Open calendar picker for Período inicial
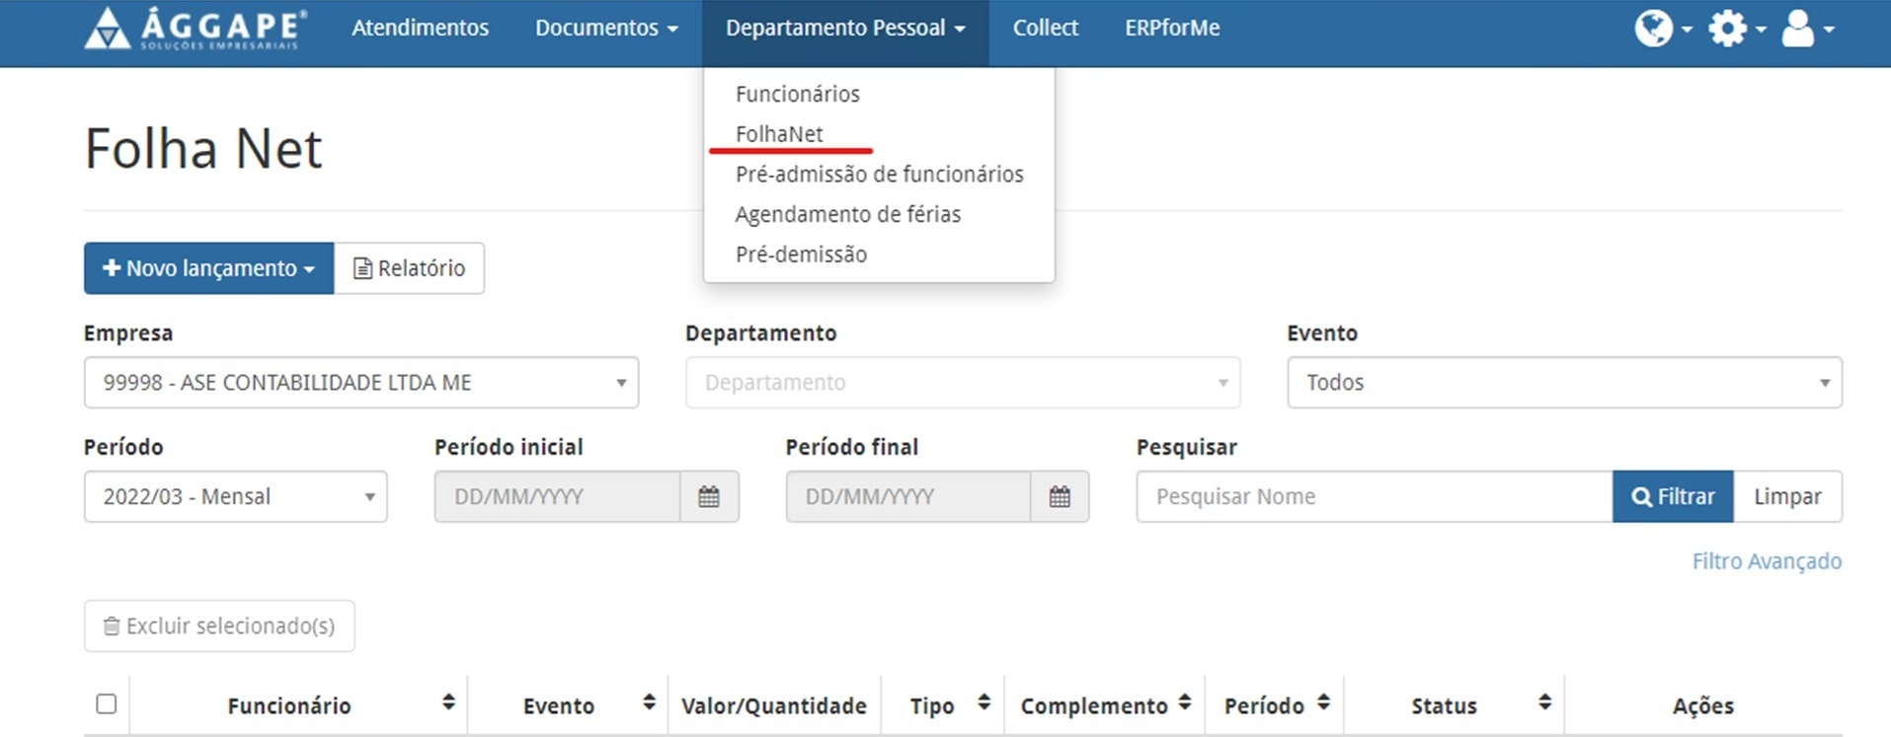1891x737 pixels. pos(708,496)
